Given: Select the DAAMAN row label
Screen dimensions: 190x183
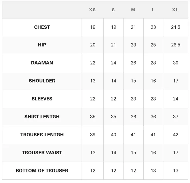Looking at the screenshot, I should pos(42,63).
